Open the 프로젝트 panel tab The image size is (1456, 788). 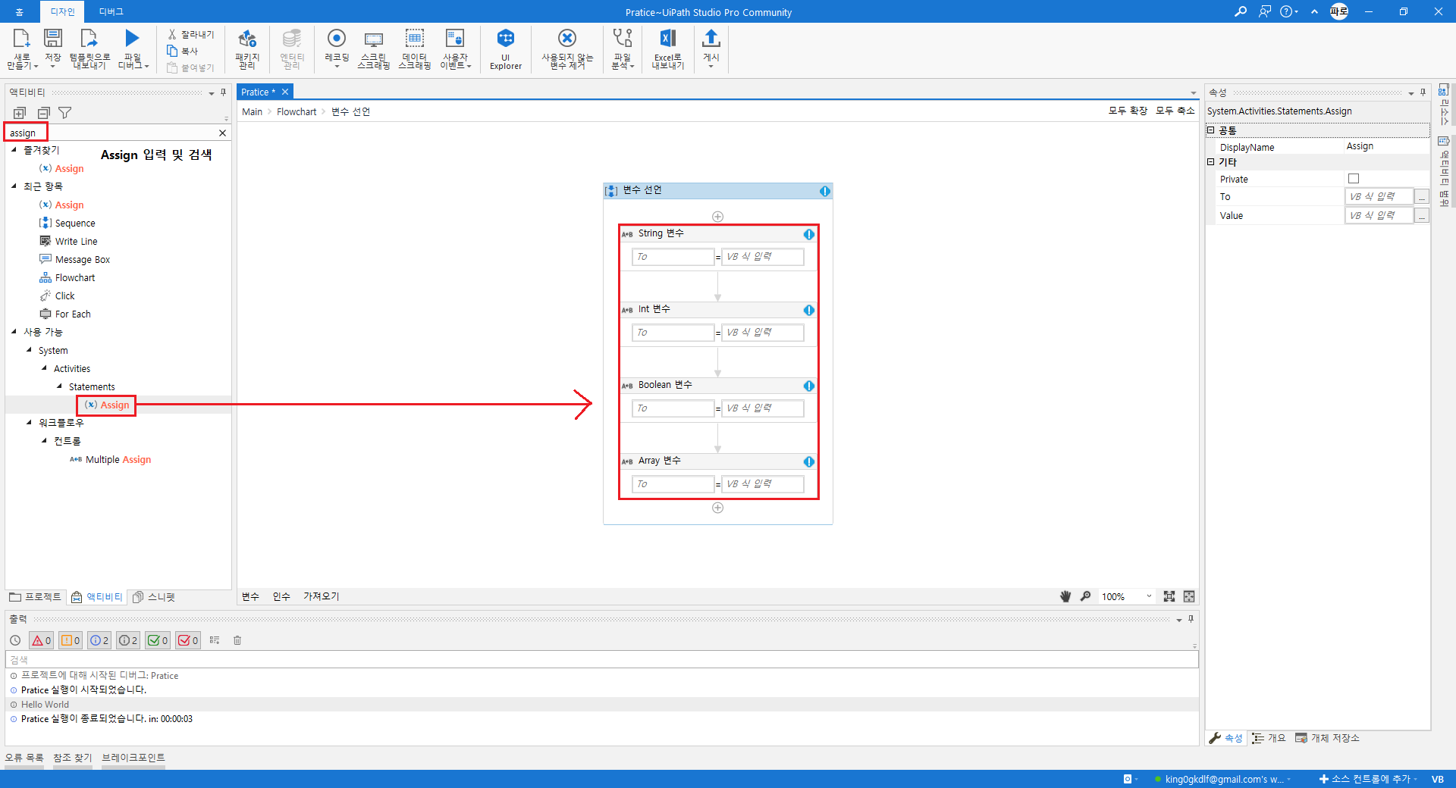click(x=36, y=597)
